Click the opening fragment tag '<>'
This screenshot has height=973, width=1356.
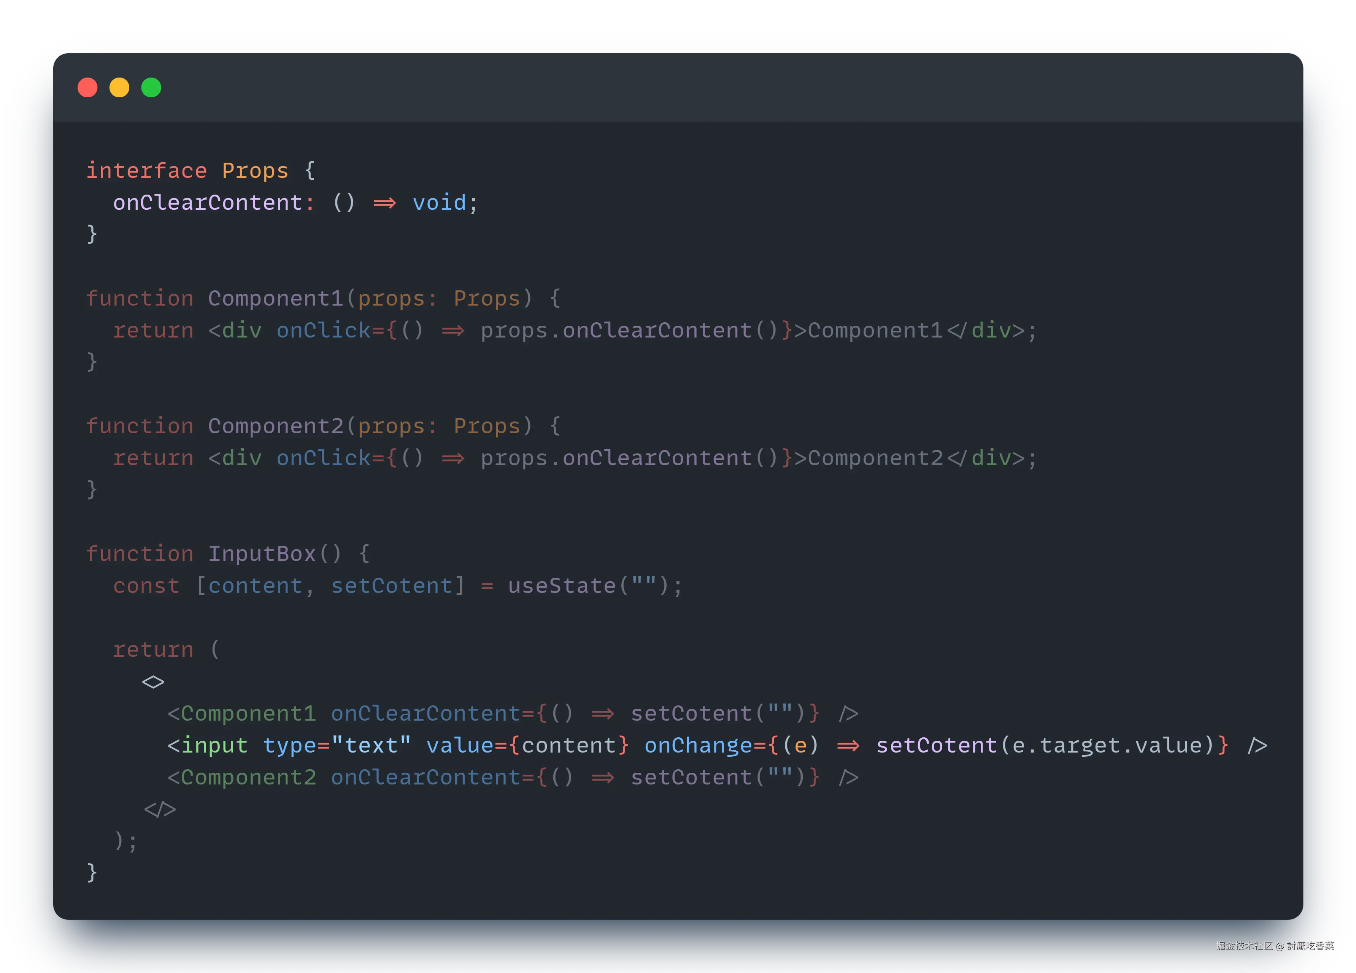pyautogui.click(x=153, y=682)
